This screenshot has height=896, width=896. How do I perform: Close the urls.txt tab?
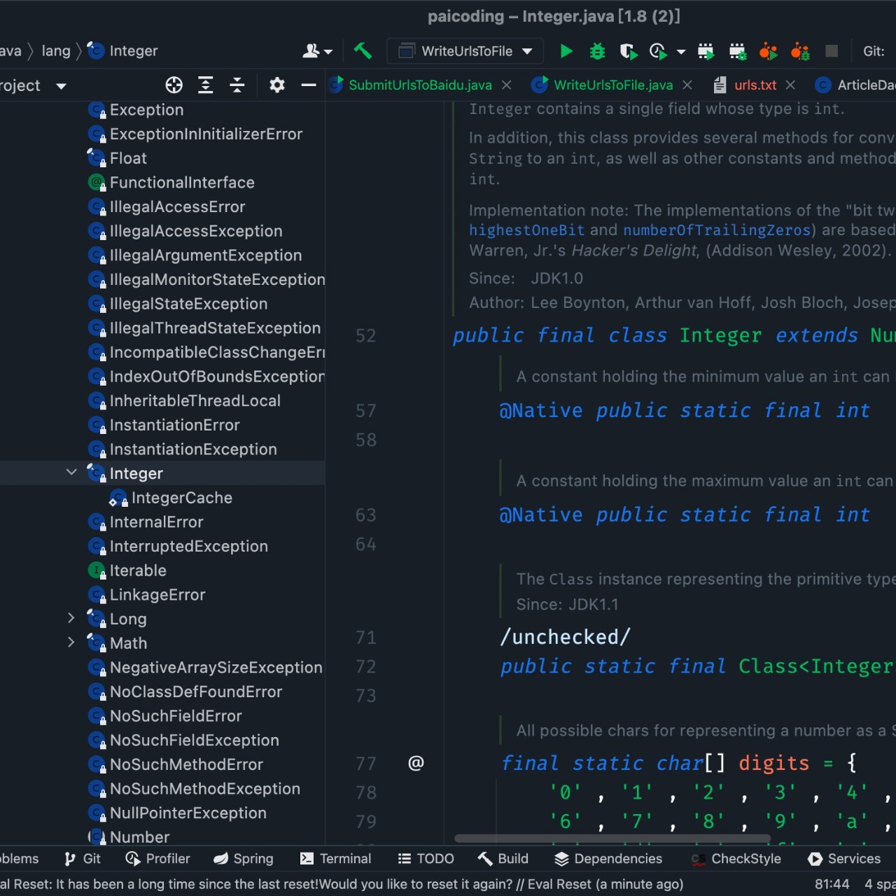(790, 85)
